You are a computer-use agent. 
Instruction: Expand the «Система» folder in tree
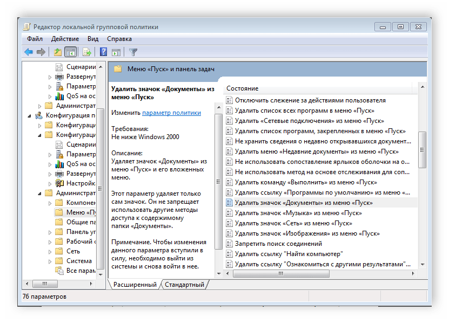tap(50, 261)
